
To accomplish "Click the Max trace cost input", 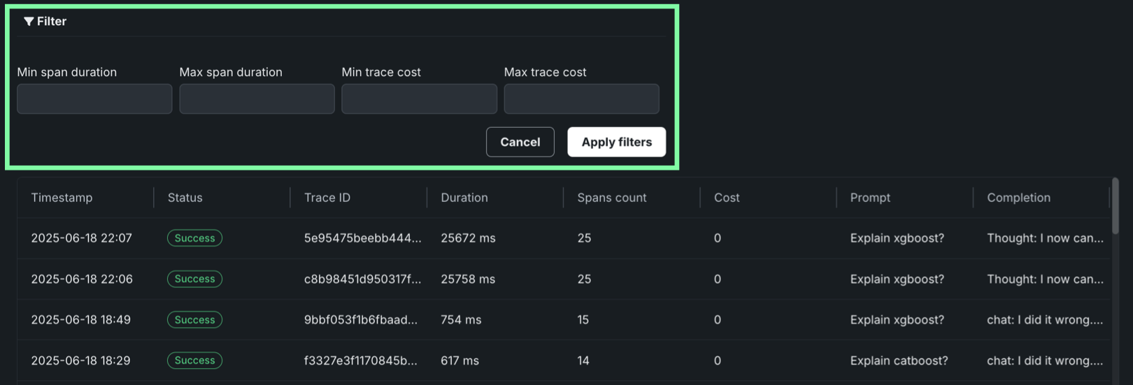I will pyautogui.click(x=581, y=99).
